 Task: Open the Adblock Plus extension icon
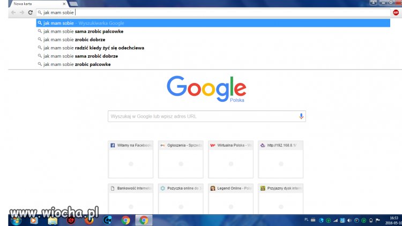[396, 12]
